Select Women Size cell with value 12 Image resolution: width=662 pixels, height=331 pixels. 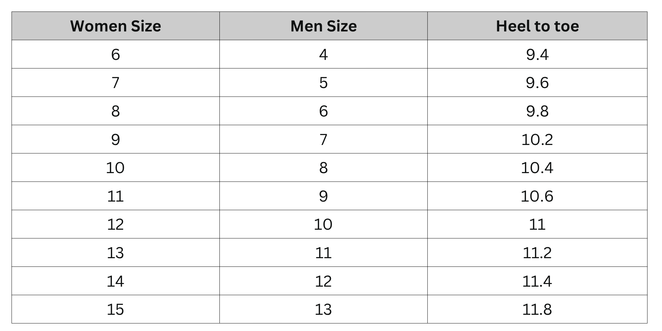click(x=116, y=224)
